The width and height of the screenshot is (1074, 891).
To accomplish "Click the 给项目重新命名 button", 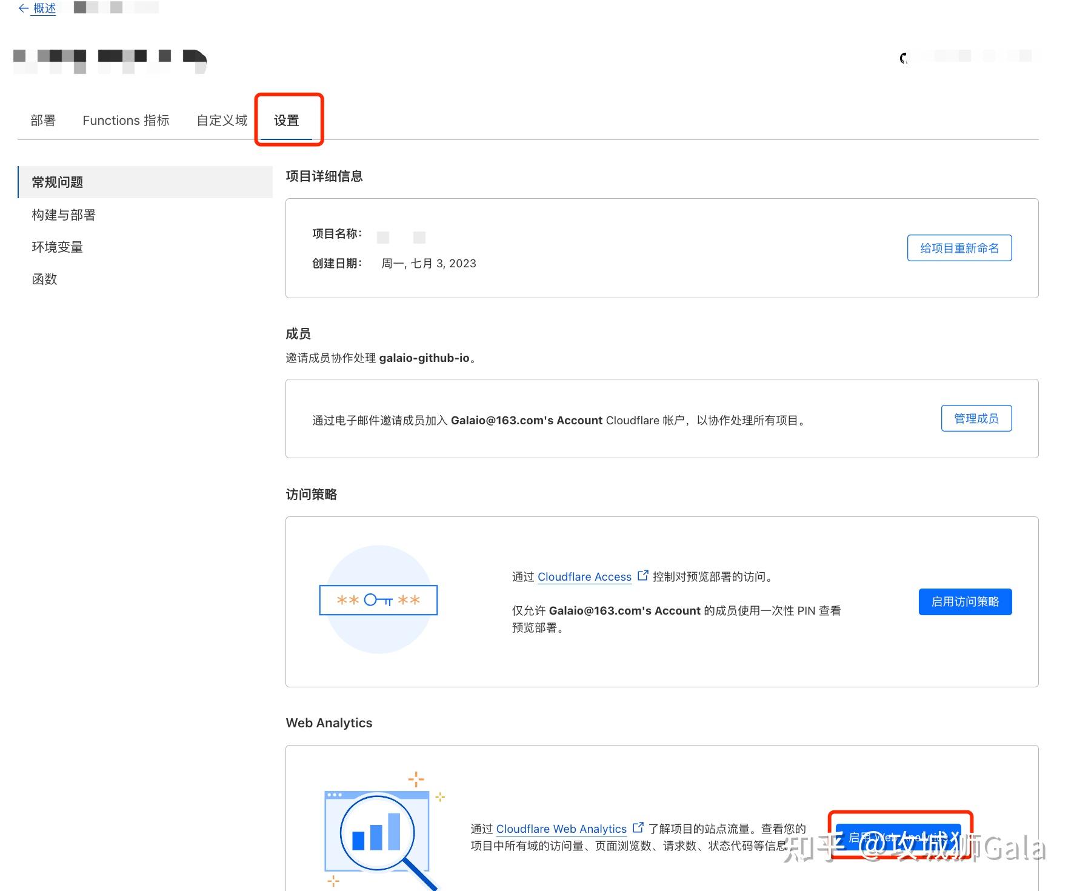I will [x=959, y=248].
